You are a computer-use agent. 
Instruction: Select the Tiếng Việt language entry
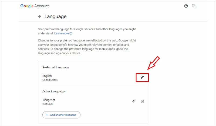pyautogui.click(x=49, y=100)
